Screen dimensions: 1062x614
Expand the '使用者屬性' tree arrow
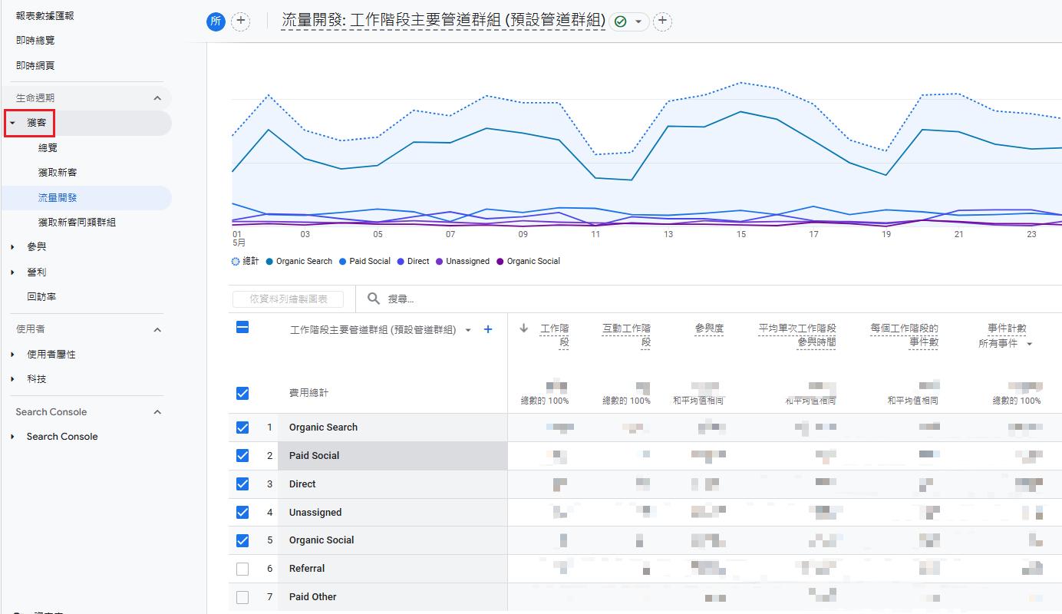[x=12, y=355]
